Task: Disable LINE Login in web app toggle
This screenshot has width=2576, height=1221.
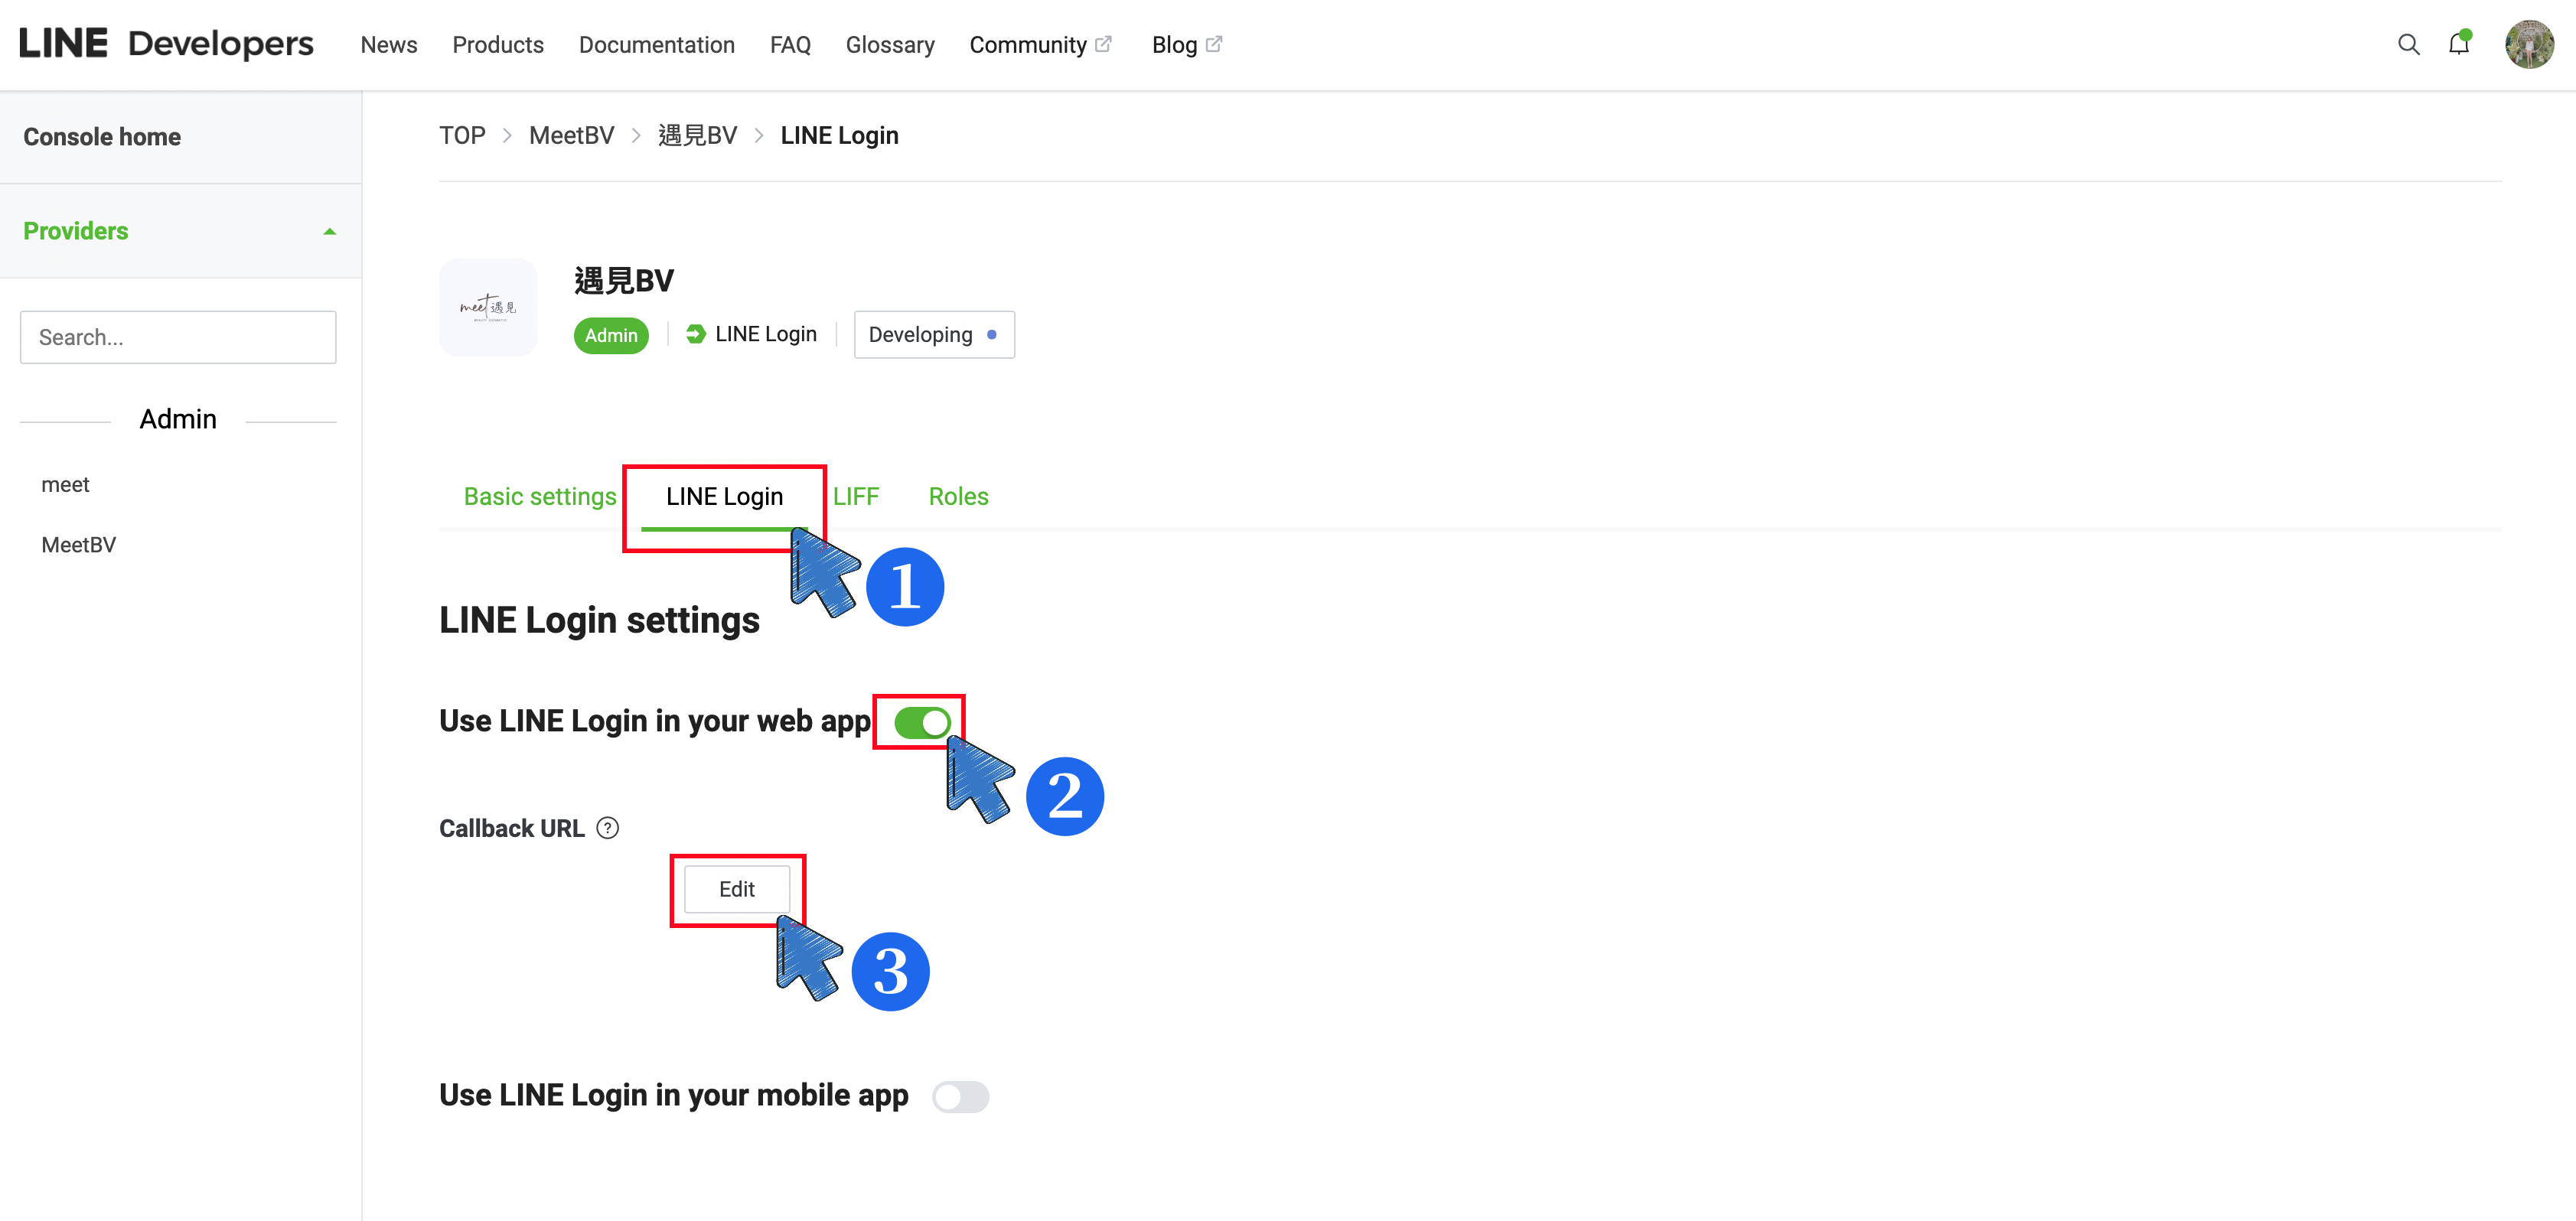Action: [922, 722]
